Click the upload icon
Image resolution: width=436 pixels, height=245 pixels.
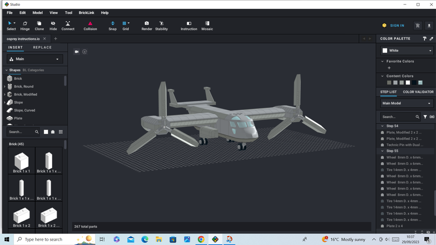429,26
